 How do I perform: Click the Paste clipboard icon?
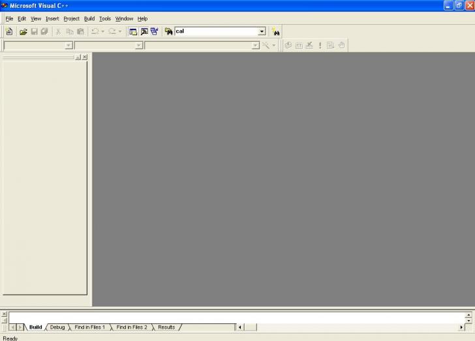coord(81,31)
